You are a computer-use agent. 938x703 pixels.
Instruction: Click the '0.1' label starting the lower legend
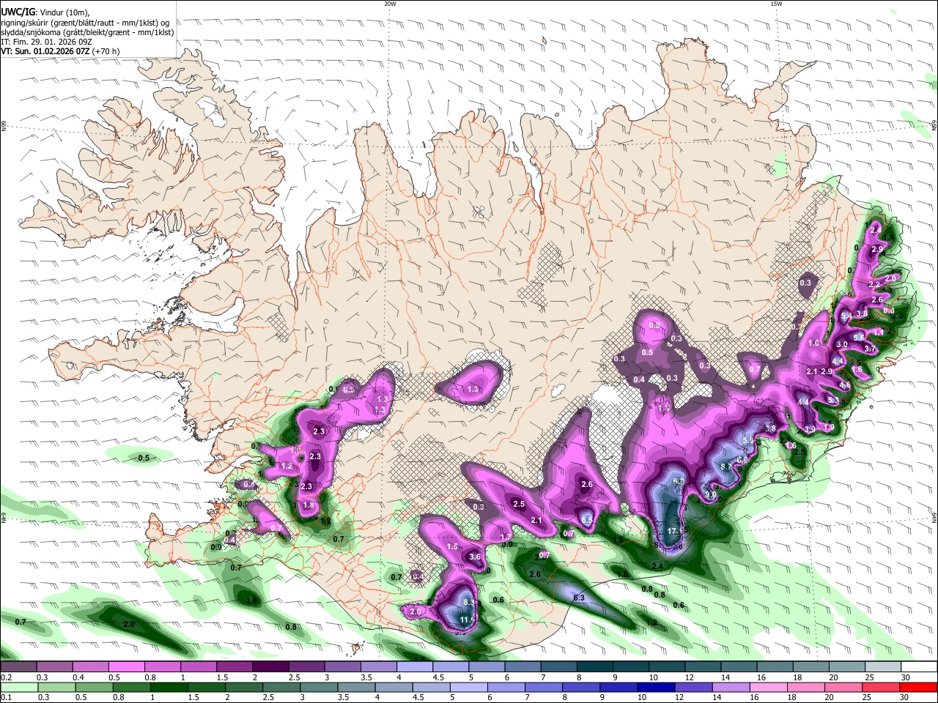(6, 698)
